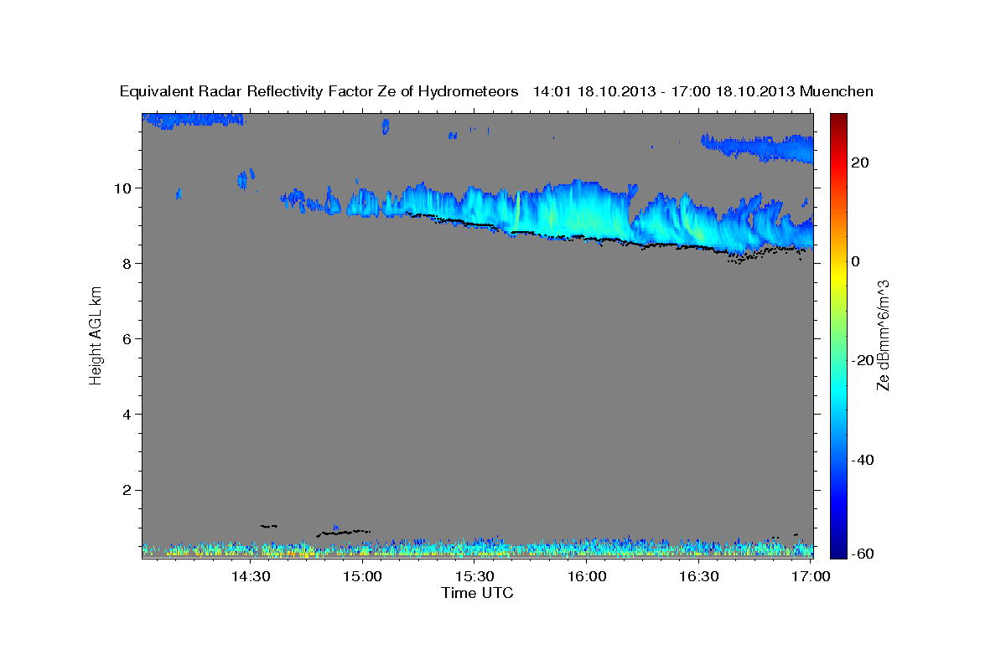Viewport: 1006px width, 670px height.
Task: Click the '16:00' time tick label
Action: 588,576
